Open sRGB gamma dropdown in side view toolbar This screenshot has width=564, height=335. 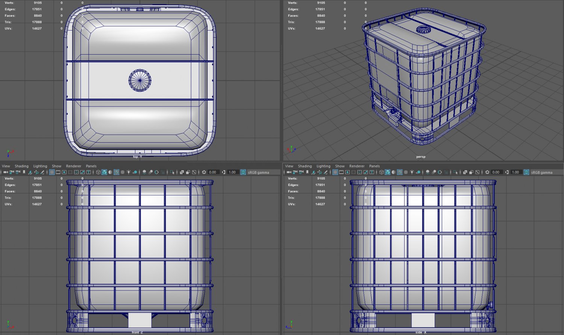click(541, 172)
